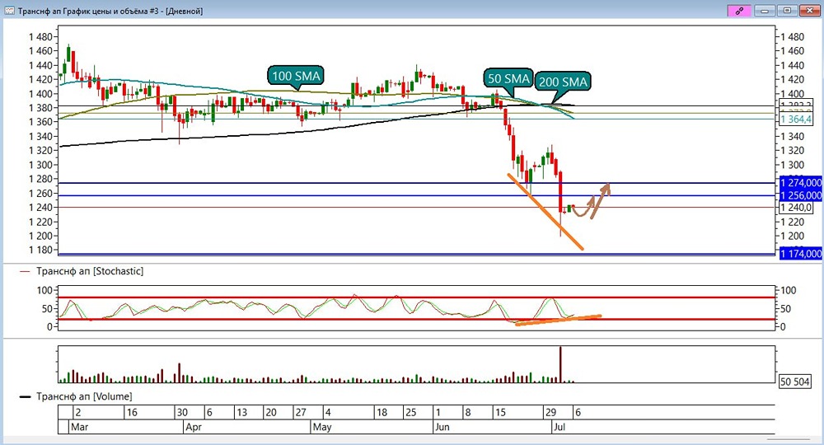Select the 1 256,000 price level label
The height and width of the screenshot is (445, 824).
click(801, 195)
